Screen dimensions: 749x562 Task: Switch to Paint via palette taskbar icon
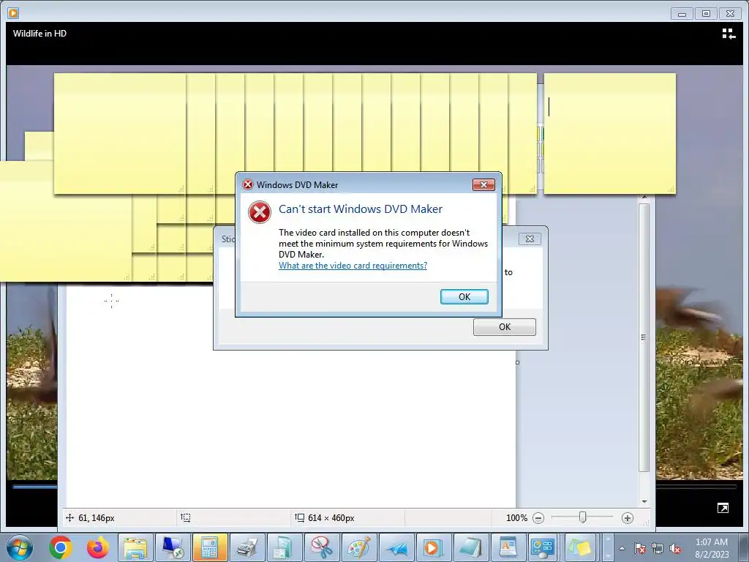coord(358,547)
